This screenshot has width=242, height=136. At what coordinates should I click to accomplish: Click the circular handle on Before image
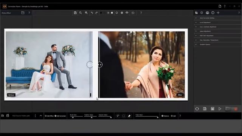pyautogui.click(x=90, y=65)
